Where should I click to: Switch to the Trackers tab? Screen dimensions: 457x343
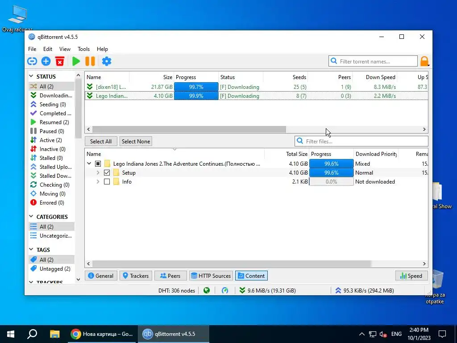pyautogui.click(x=136, y=276)
